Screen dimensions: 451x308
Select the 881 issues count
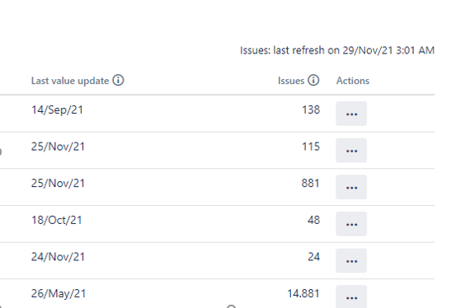tap(310, 184)
